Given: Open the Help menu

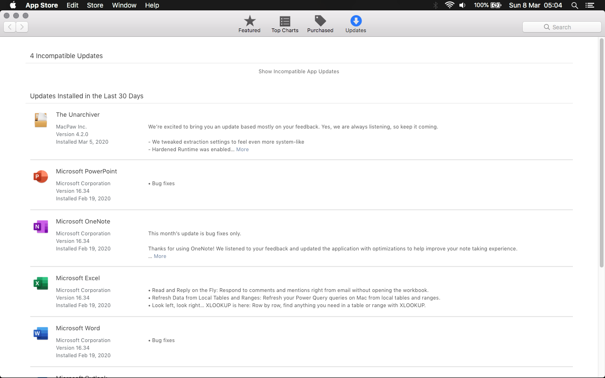Looking at the screenshot, I should point(152,5).
